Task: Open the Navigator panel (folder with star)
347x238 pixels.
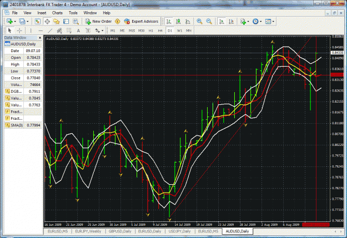Action: (x=57, y=22)
